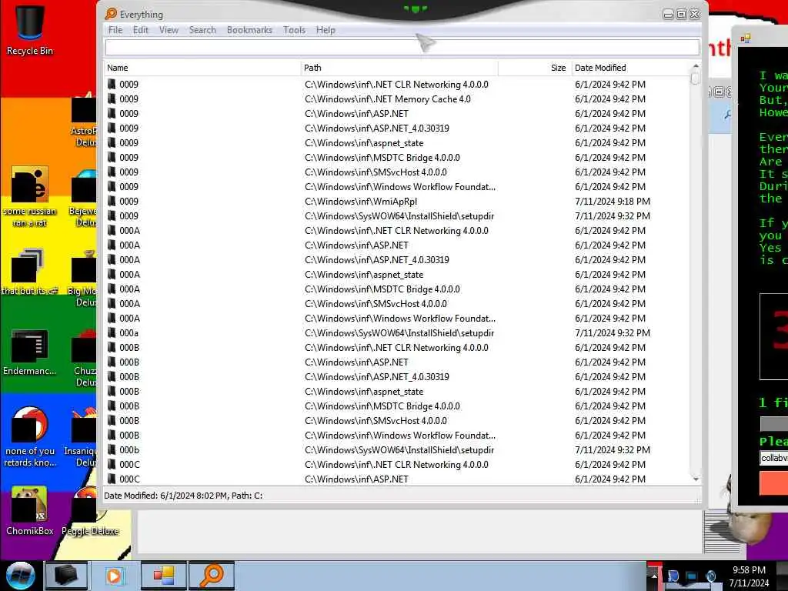788x591 pixels.
Task: Select folder 0009 in .NET Memory Cache 4.0
Action: pyautogui.click(x=129, y=99)
